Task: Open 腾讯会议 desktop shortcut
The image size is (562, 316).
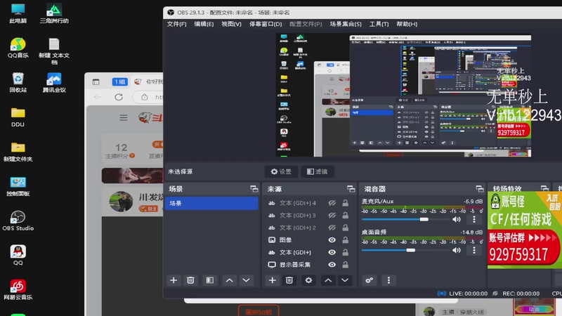Action: point(54,82)
